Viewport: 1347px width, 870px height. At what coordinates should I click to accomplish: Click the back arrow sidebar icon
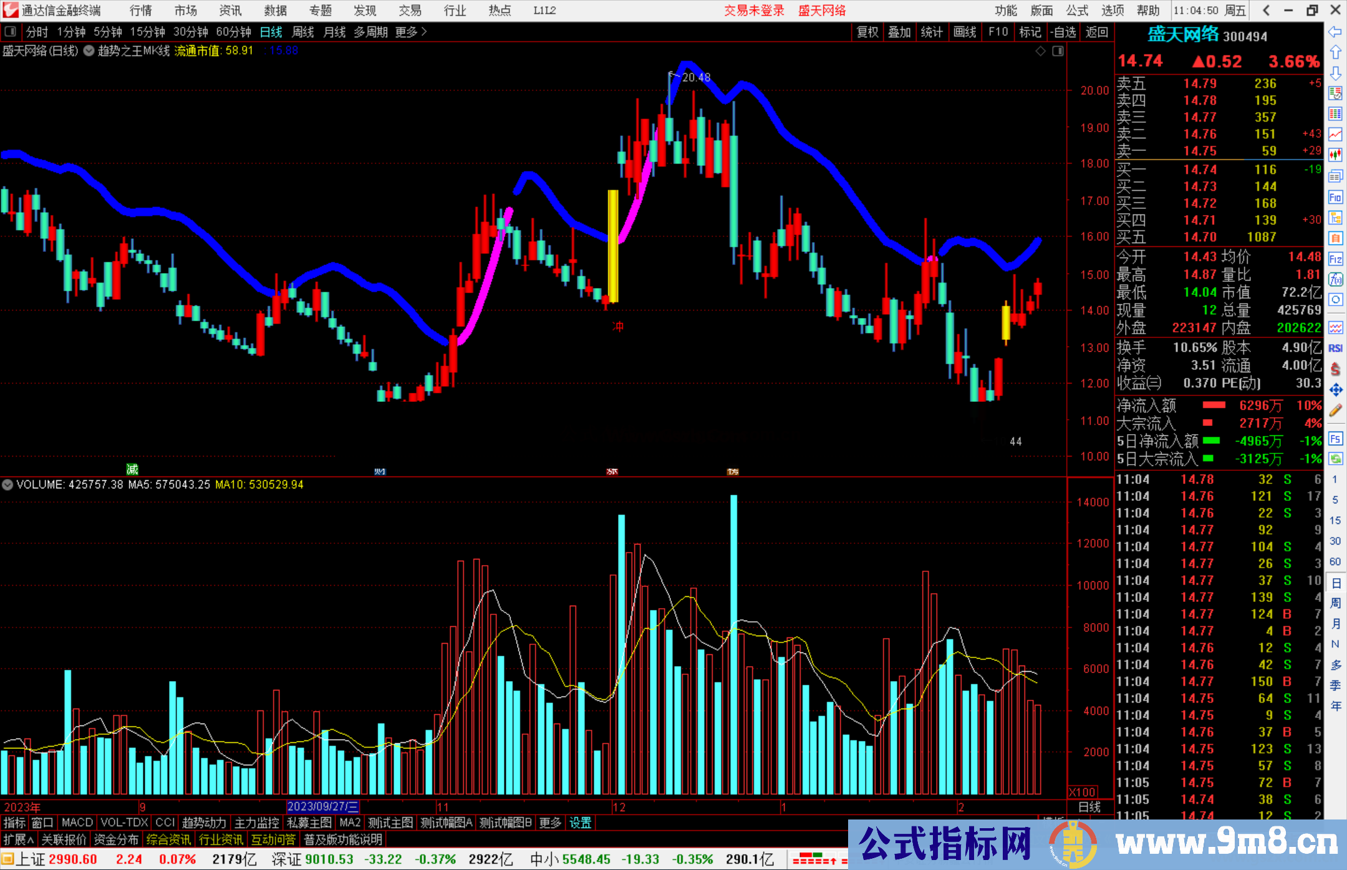tap(1335, 32)
